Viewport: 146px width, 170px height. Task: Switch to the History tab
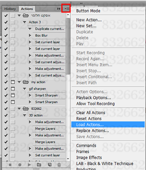coord(10,9)
